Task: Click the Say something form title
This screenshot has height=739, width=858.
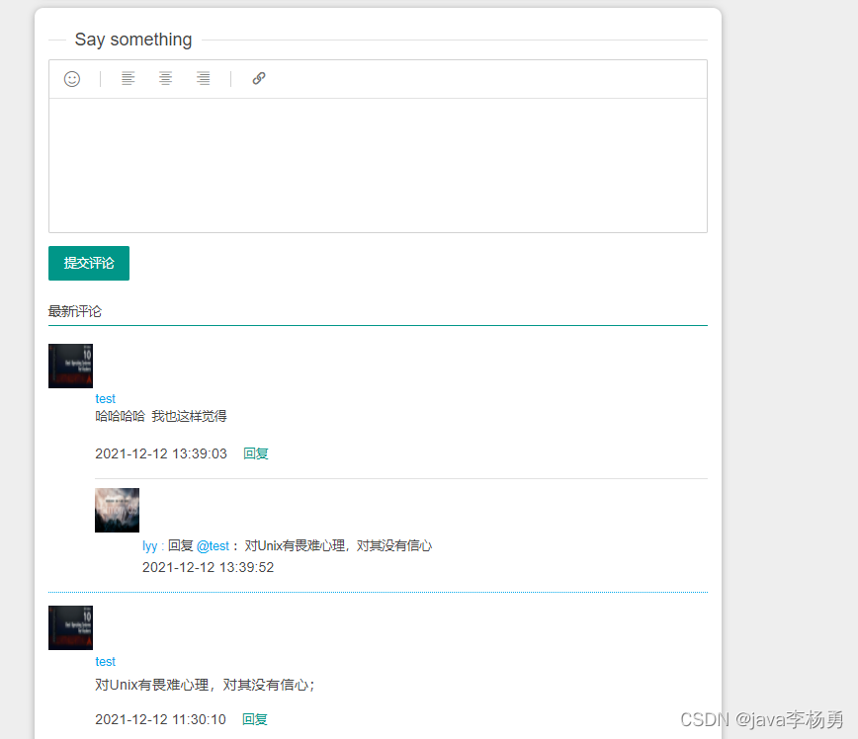Action: [x=132, y=40]
